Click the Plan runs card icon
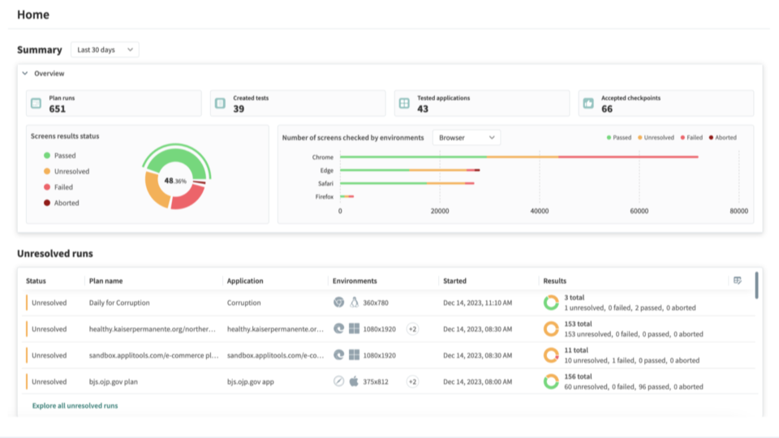This screenshot has width=779, height=438. click(36, 104)
